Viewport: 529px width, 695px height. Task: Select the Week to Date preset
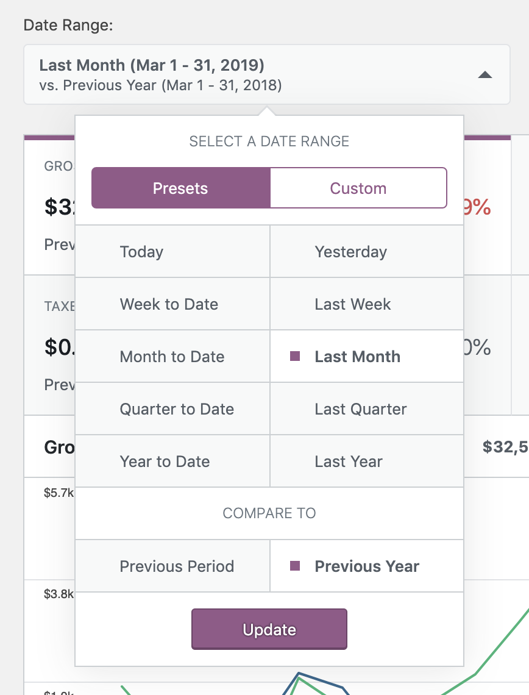click(172, 304)
